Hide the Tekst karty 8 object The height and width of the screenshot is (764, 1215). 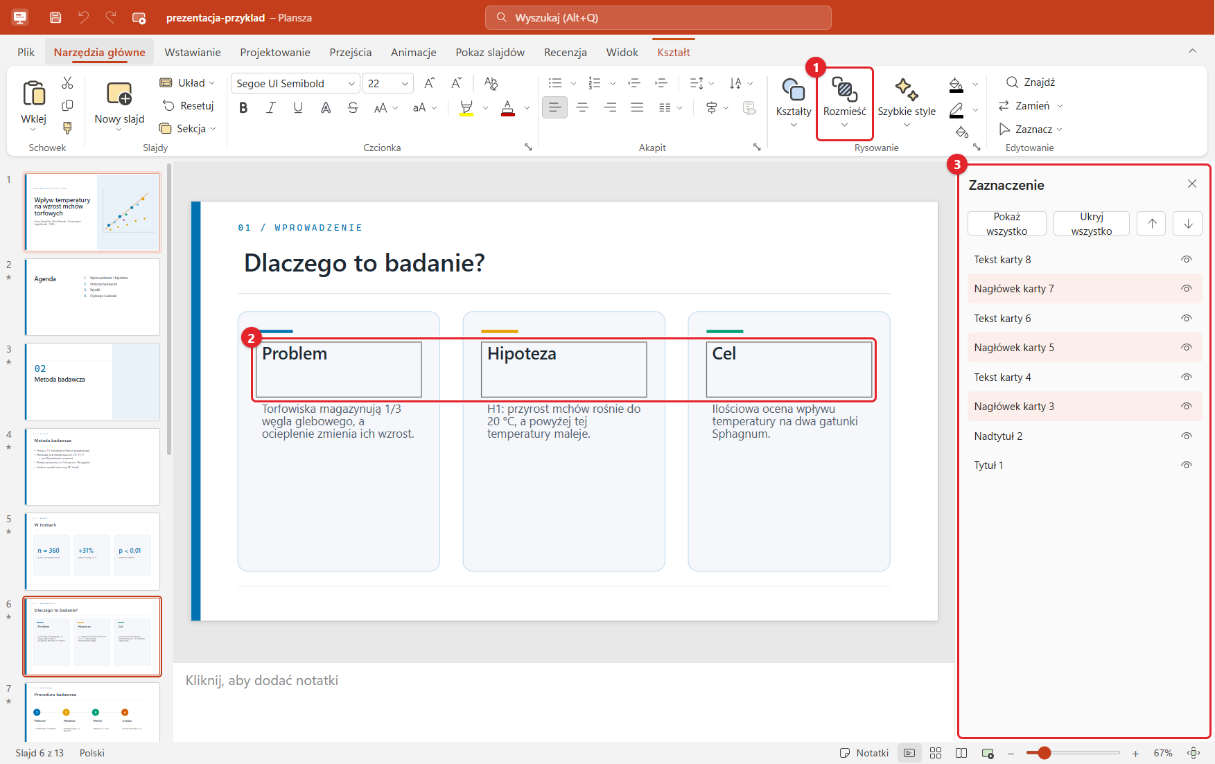[1187, 260]
